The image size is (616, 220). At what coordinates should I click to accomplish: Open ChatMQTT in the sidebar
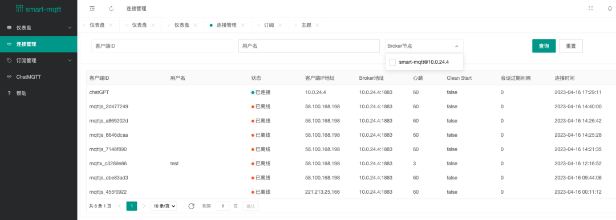pyautogui.click(x=39, y=77)
